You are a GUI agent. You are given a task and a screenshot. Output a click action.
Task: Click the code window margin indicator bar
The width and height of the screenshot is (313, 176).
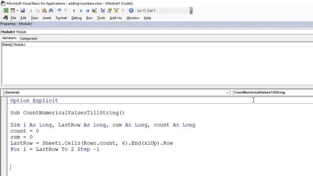[4, 136]
